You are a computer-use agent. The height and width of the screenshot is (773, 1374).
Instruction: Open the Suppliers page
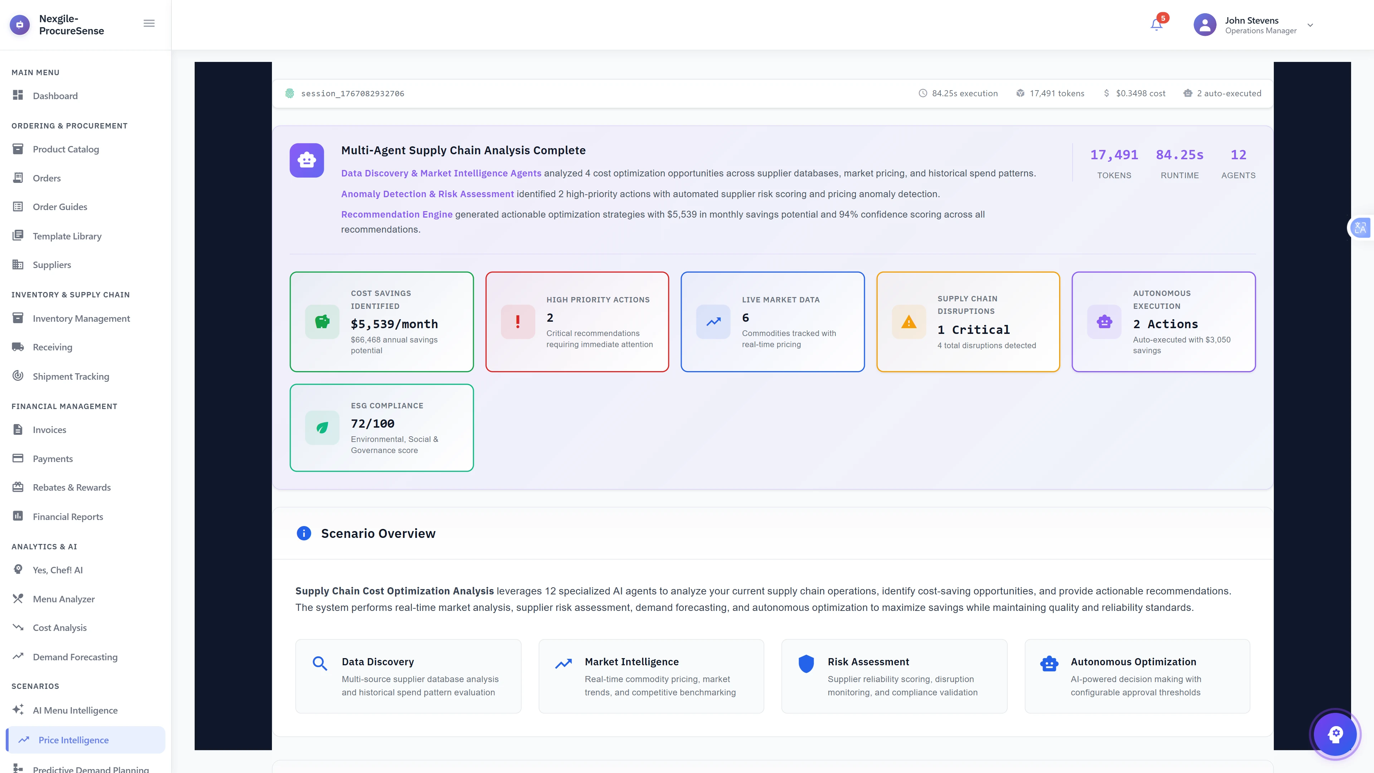click(x=51, y=264)
